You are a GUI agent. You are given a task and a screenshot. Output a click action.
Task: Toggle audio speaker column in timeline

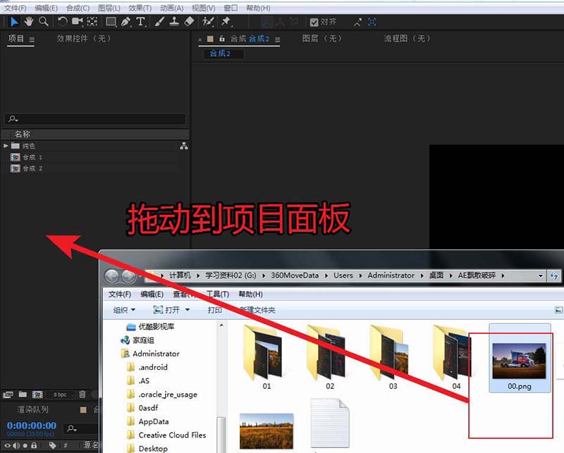[16, 445]
